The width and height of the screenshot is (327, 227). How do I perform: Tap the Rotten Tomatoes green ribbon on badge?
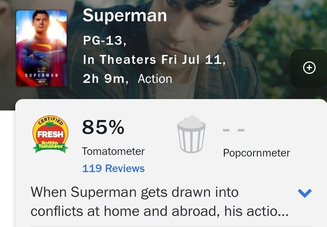coord(50,146)
